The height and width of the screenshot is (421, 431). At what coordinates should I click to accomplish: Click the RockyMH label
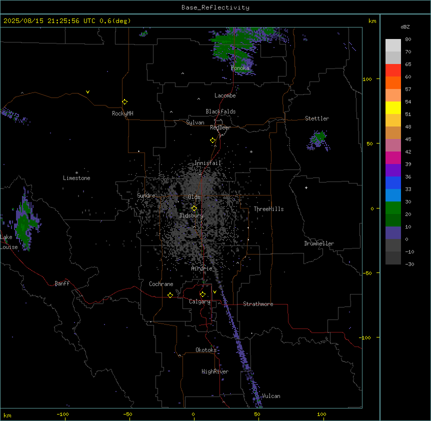click(122, 113)
